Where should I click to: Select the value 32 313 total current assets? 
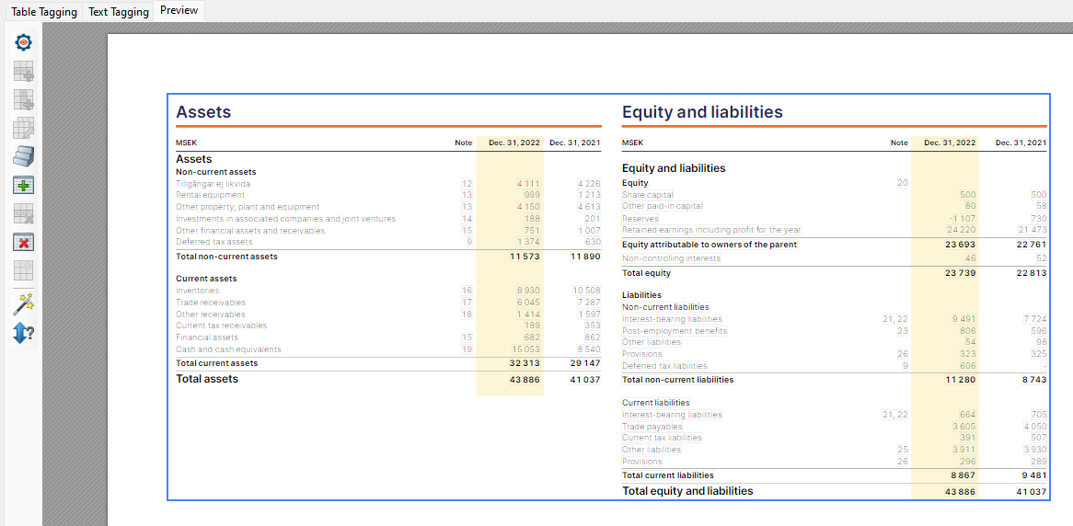point(525,363)
